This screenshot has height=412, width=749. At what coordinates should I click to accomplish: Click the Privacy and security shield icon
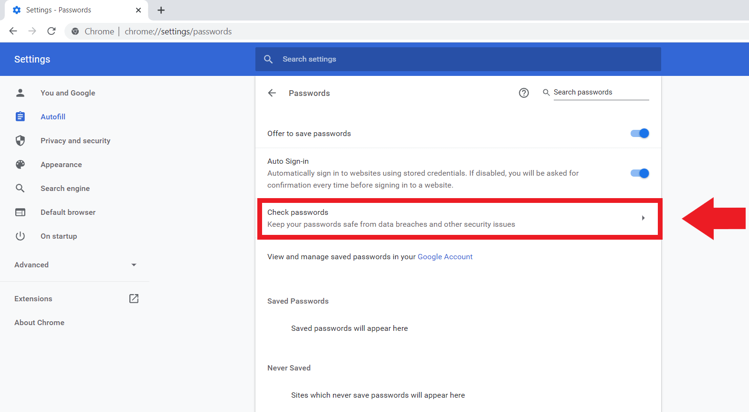20,140
